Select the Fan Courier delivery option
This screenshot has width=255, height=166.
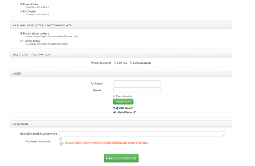pyautogui.click(x=21, y=11)
